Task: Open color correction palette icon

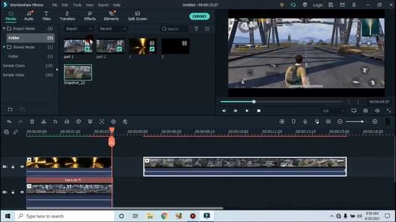Action: (79, 122)
